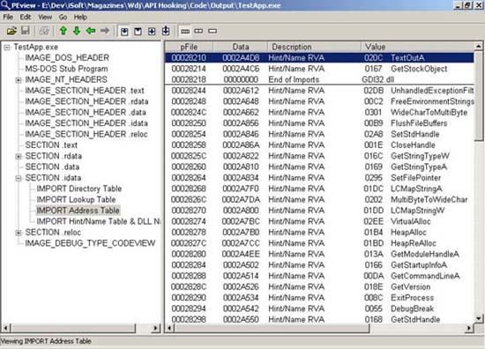
Task: Click the data pane scroll-up arrow
Action: pyautogui.click(x=479, y=47)
